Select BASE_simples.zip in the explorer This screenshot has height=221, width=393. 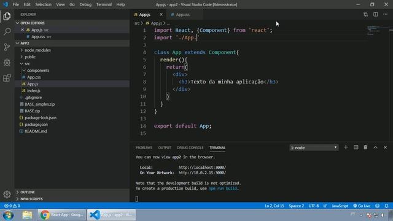[39, 104]
